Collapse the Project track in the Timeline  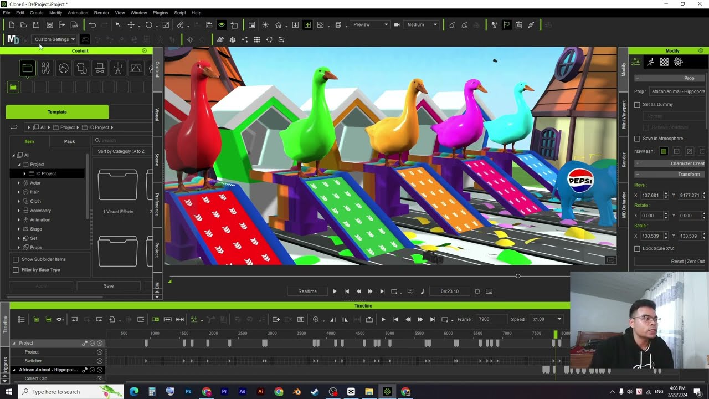pyautogui.click(x=14, y=343)
